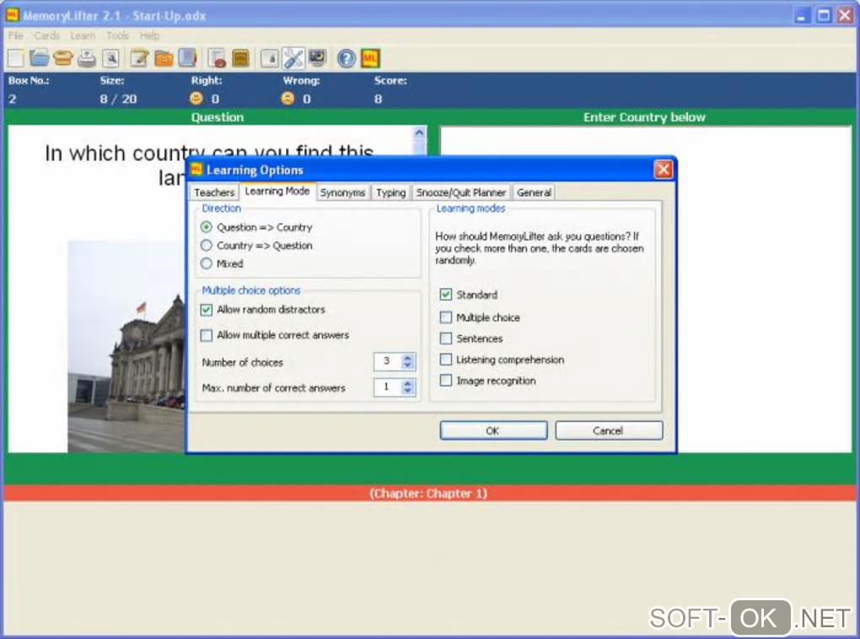Click the printer icon

coord(86,58)
